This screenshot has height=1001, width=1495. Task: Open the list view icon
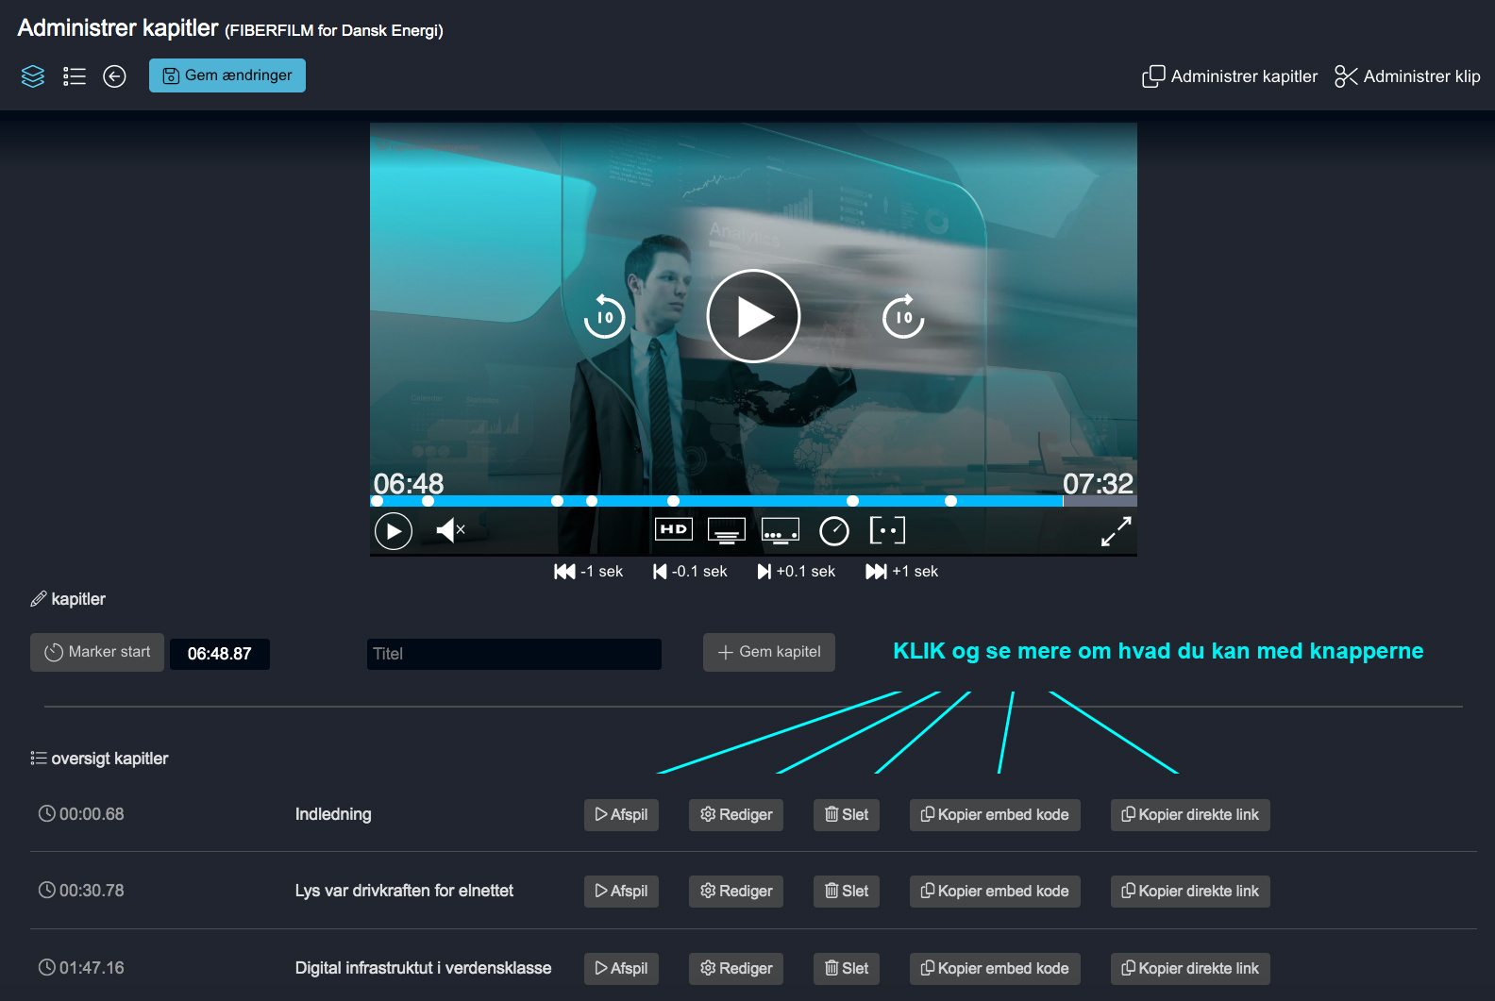coord(74,76)
